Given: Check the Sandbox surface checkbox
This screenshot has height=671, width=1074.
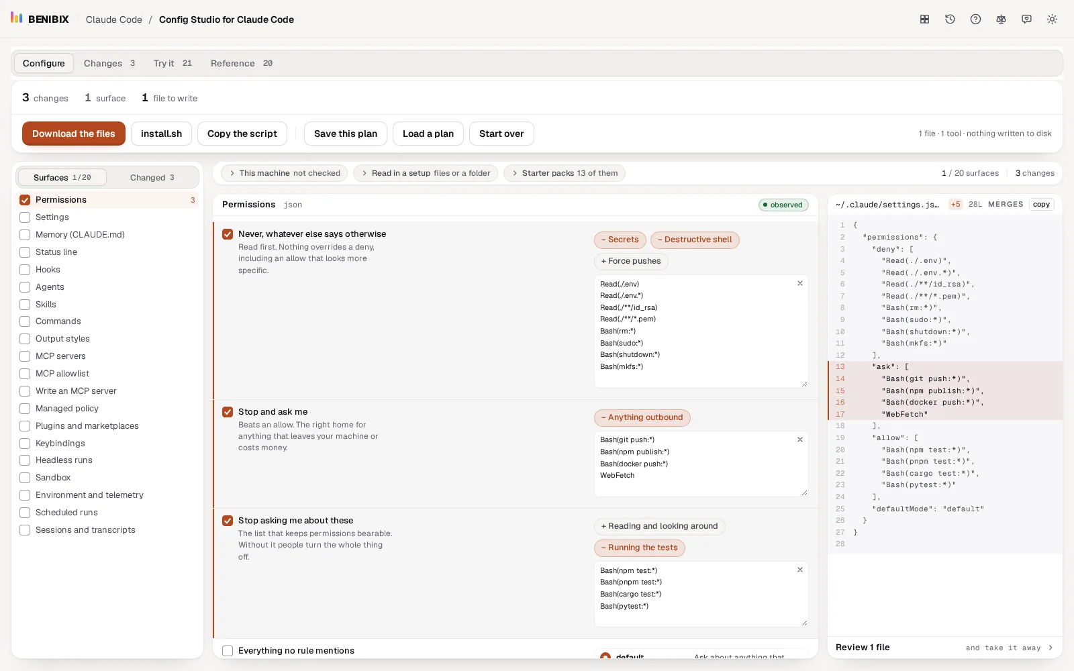Looking at the screenshot, I should [x=25, y=478].
